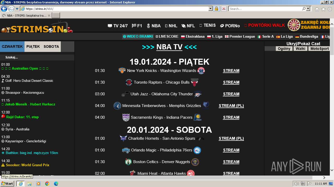
Task: Click the Miami Heat team logo
Action: coord(133,173)
